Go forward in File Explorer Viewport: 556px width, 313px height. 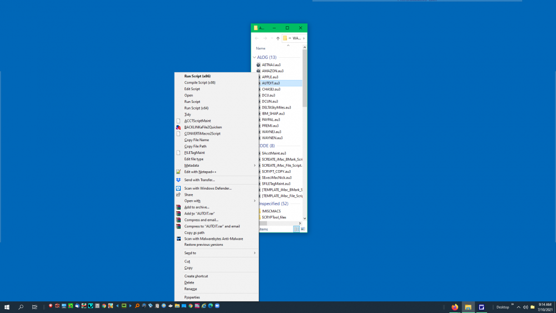265,38
